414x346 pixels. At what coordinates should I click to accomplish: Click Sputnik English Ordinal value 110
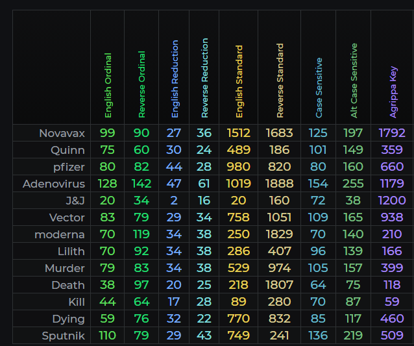tap(108, 336)
